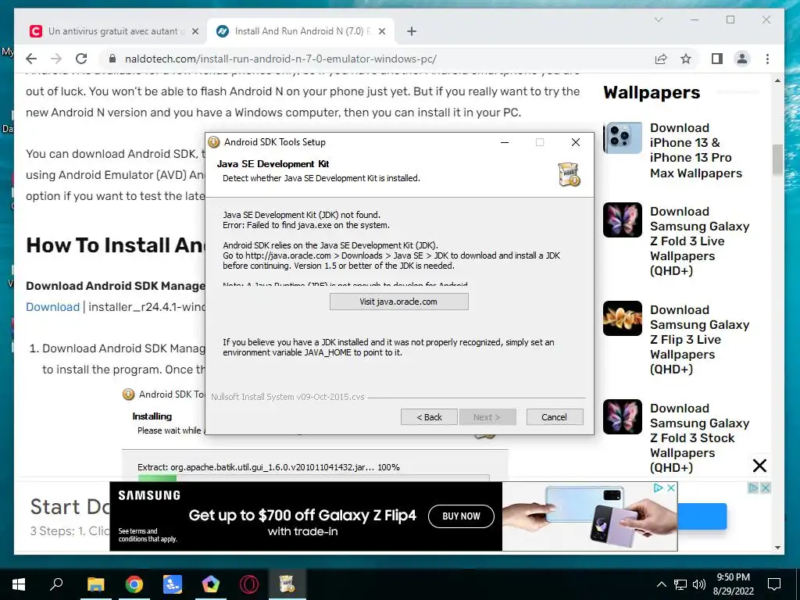This screenshot has height=600, width=800.
Task: Open Galaxy Z Fold 3 Stock wallpapers thumbnail
Action: point(623,417)
